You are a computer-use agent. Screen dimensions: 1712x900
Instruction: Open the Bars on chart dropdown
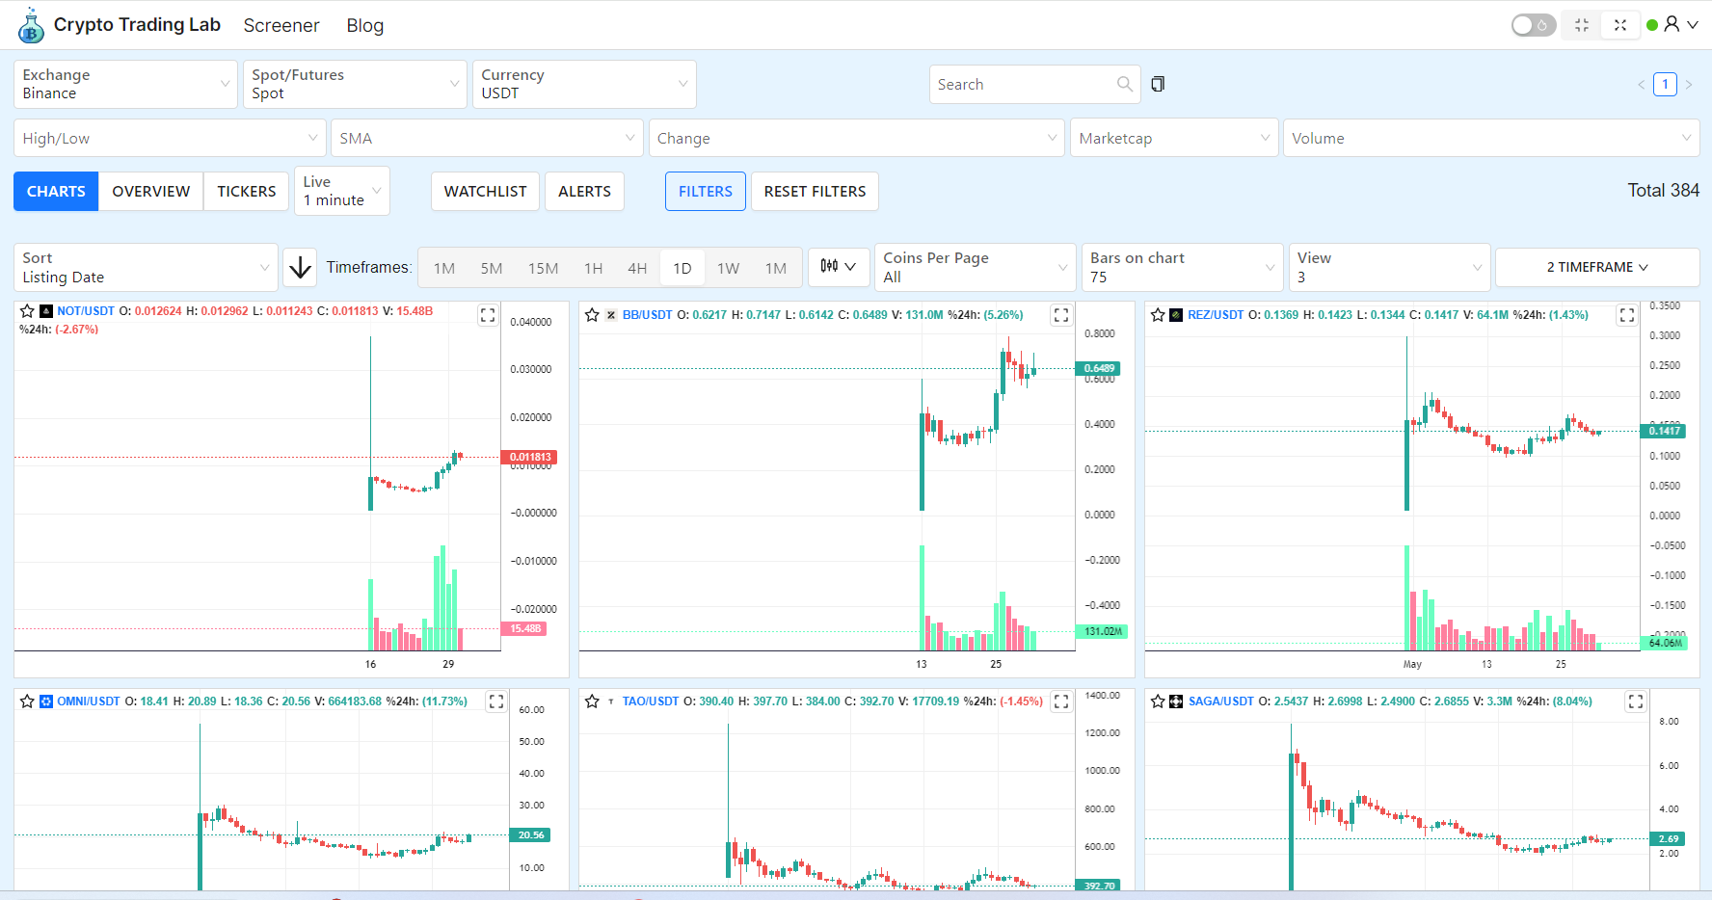click(x=1183, y=267)
